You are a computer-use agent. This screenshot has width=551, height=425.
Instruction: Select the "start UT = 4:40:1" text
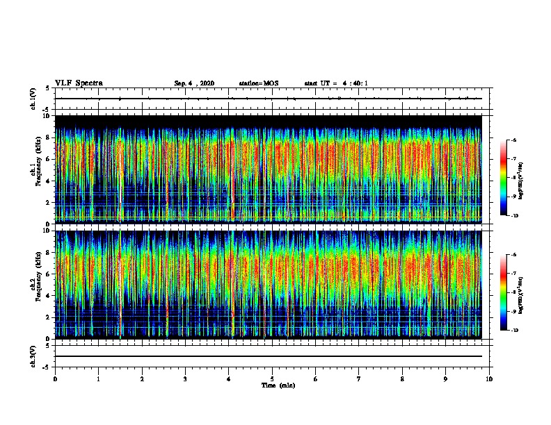(336, 83)
